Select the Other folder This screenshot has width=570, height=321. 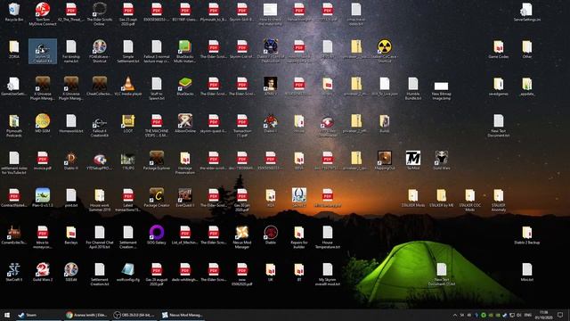click(x=526, y=50)
